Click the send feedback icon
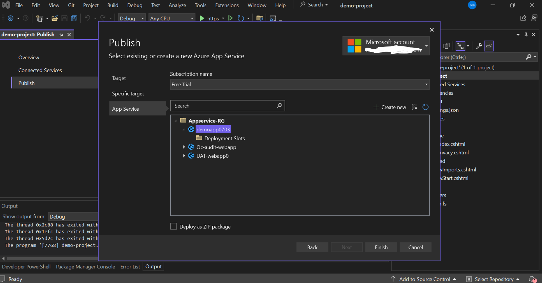The height and width of the screenshot is (283, 542). tap(534, 18)
